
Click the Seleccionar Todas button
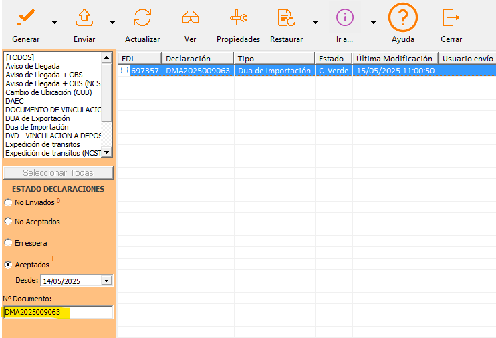click(x=58, y=173)
